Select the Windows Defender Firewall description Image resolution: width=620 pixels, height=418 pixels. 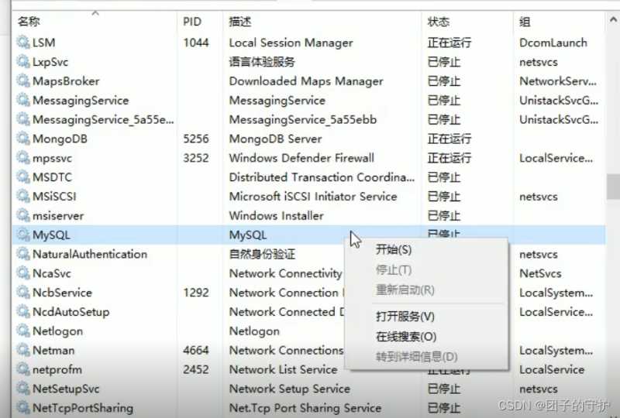click(301, 158)
